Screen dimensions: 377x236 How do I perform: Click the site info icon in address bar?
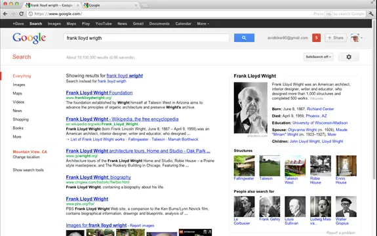[31, 14]
